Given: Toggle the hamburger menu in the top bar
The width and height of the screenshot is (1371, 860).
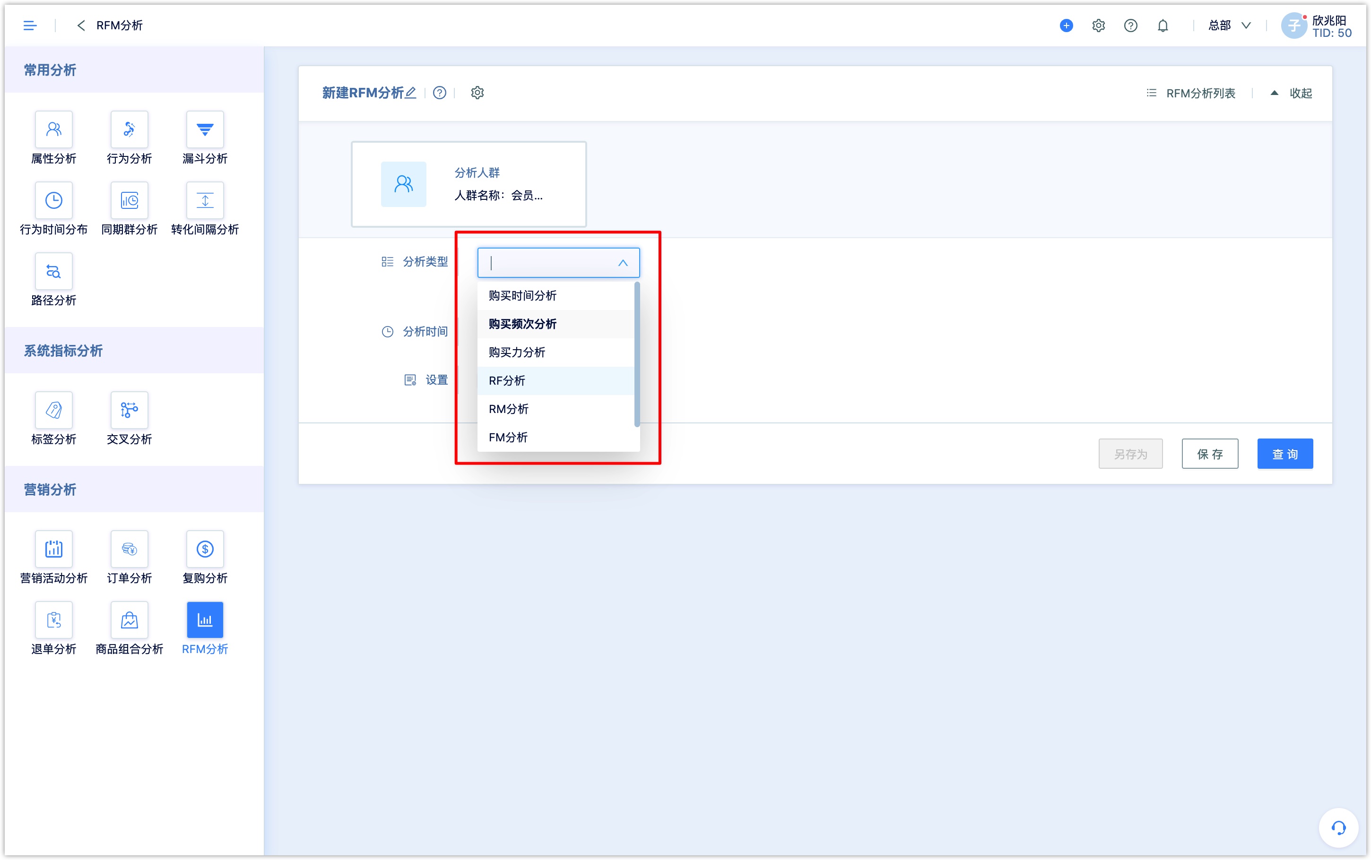Looking at the screenshot, I should click(30, 25).
